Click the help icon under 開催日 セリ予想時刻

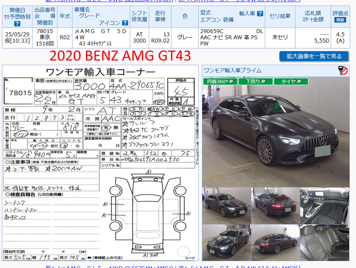(x=17, y=24)
